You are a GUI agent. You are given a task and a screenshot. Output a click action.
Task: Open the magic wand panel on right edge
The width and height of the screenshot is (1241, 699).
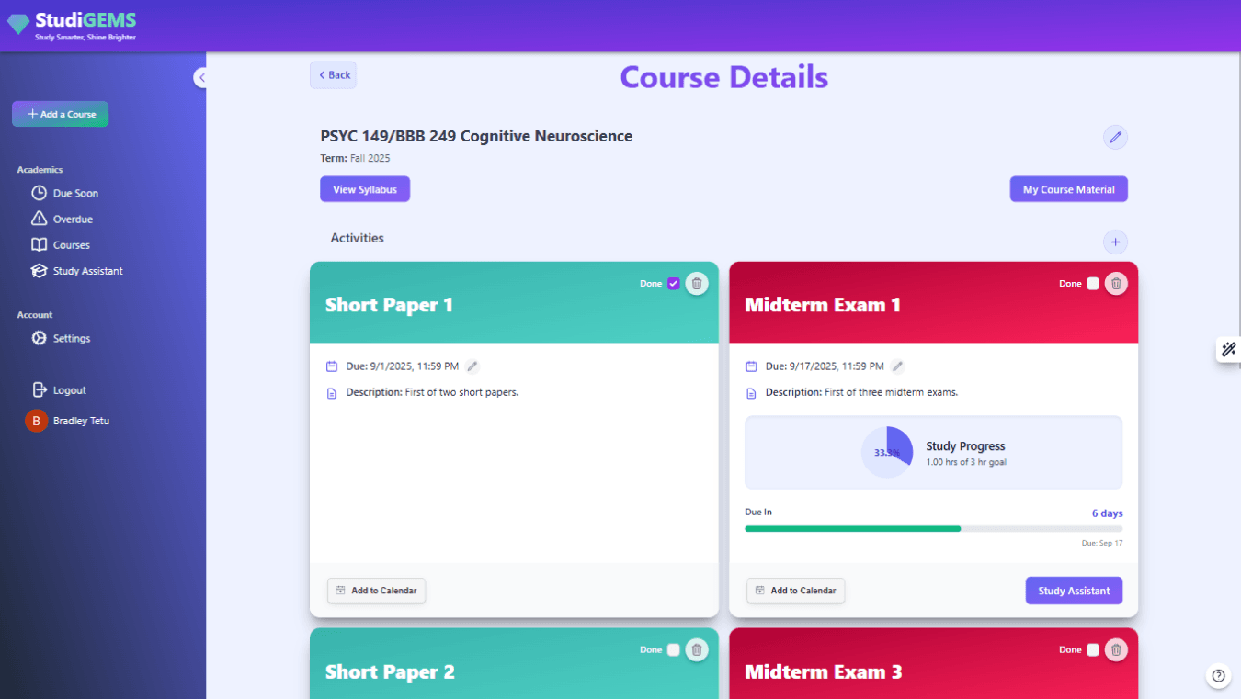point(1229,349)
